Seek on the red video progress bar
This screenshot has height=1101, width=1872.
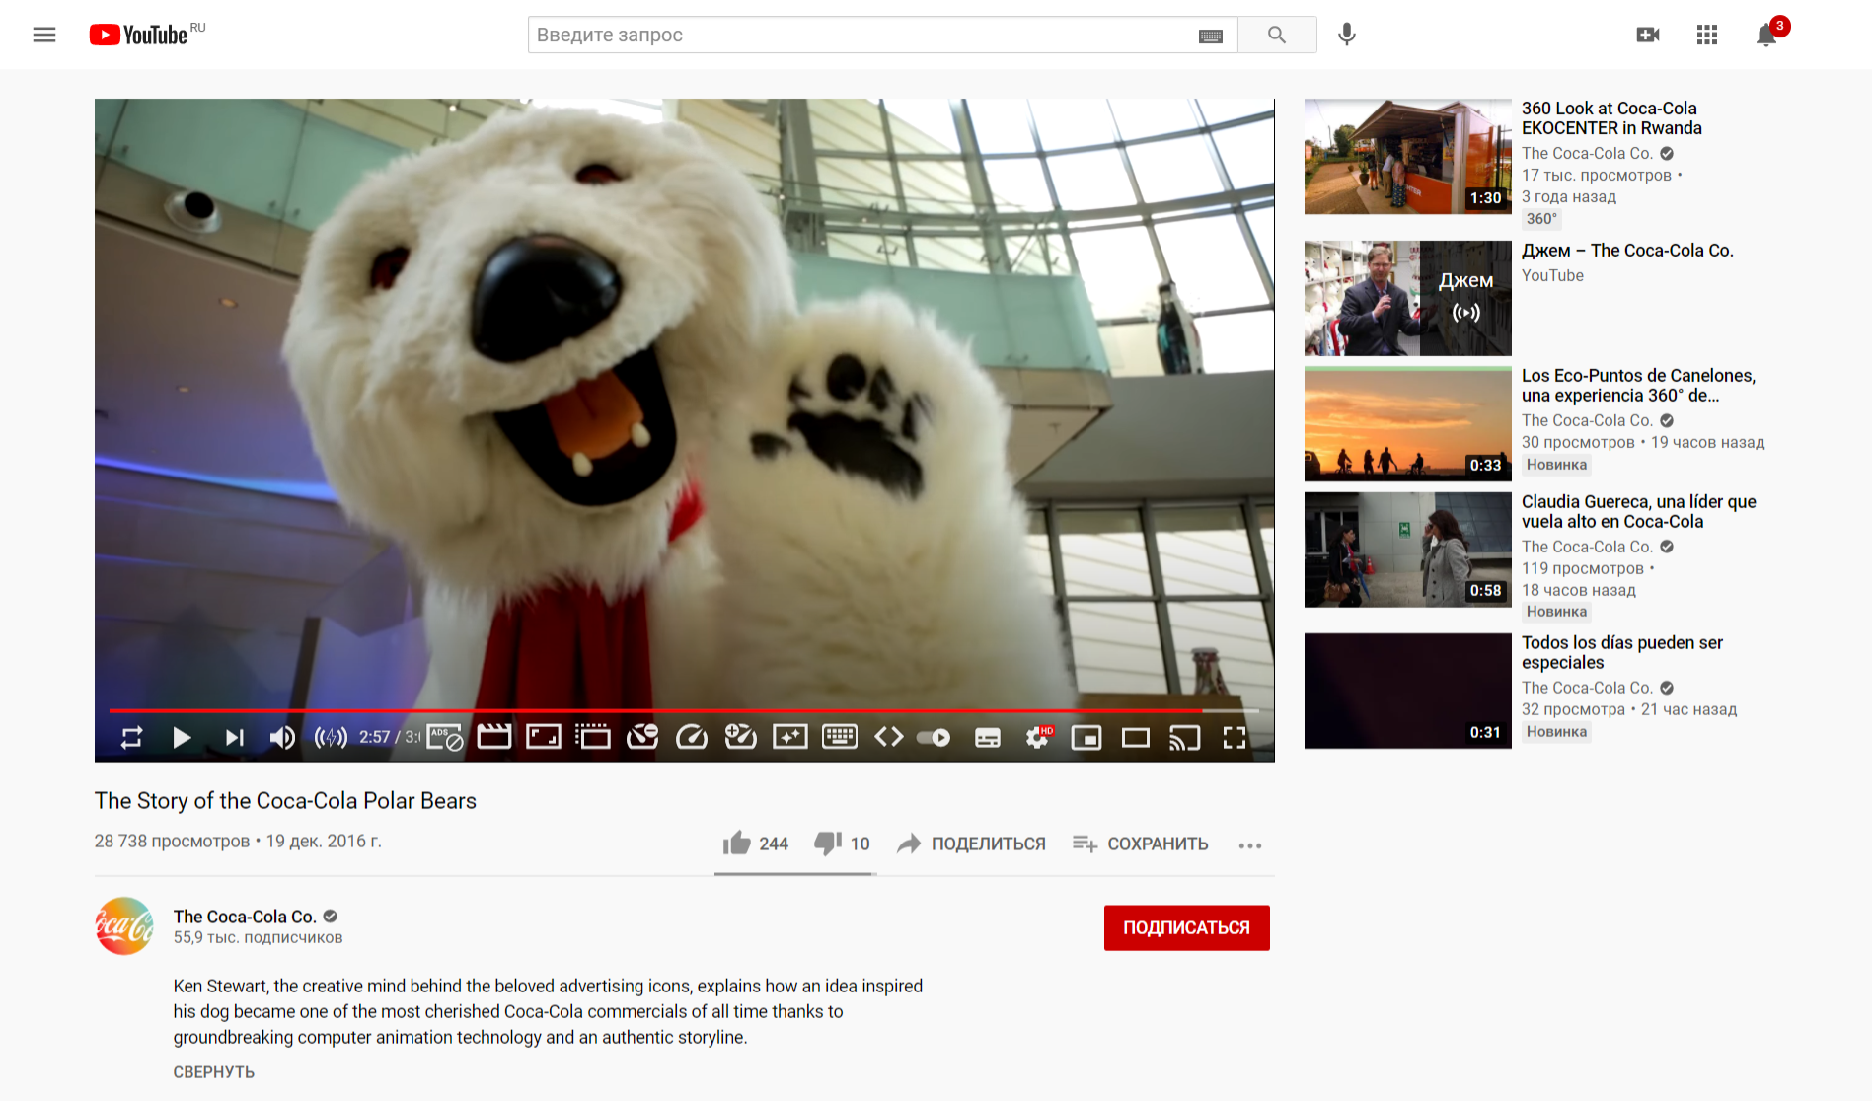(684, 710)
